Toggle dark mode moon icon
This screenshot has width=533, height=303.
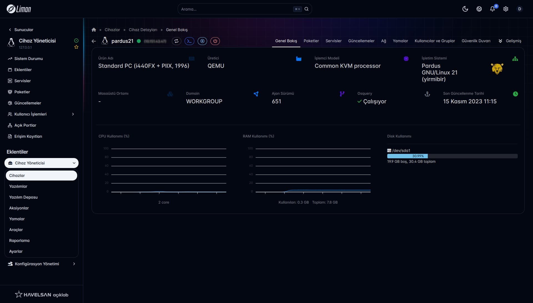[465, 9]
